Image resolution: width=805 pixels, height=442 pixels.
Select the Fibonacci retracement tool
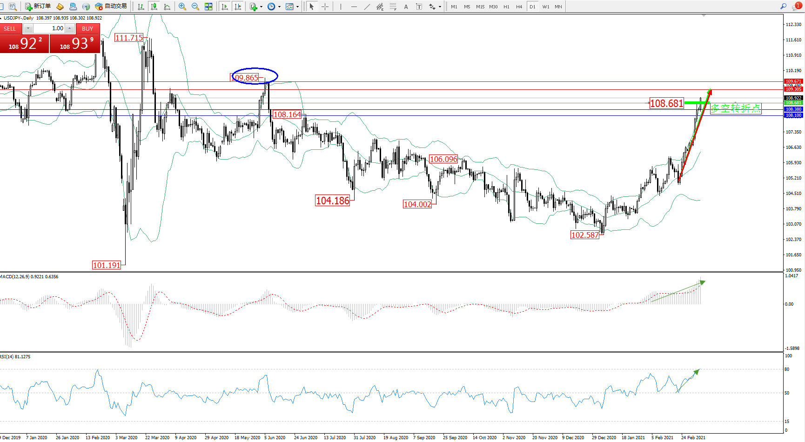[393, 7]
